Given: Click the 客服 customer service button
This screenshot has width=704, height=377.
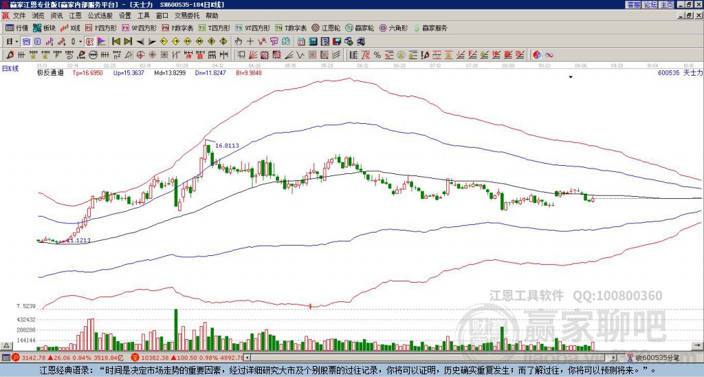Looking at the screenshot, I should coord(633,5).
